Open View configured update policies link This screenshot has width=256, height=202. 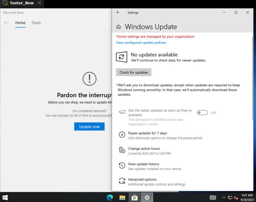click(x=141, y=43)
